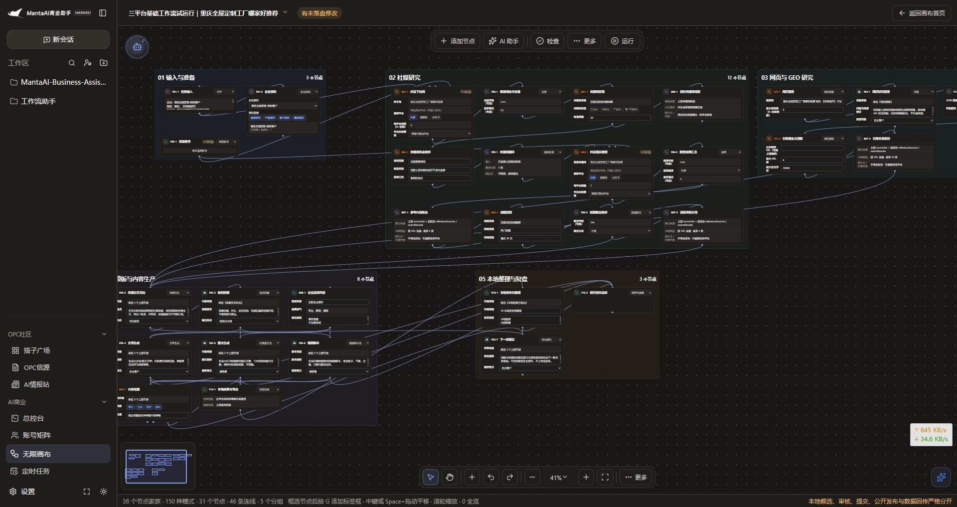Open the 41% zoom level dropdown
Screen dimensions: 957x507
(x=559, y=477)
